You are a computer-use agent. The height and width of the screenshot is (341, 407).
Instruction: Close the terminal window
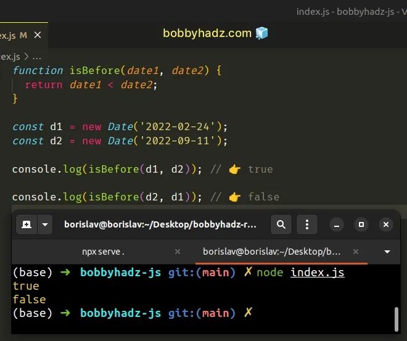click(386, 224)
